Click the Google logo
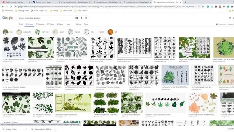The width and height of the screenshot is (234, 132). [x=7, y=18]
